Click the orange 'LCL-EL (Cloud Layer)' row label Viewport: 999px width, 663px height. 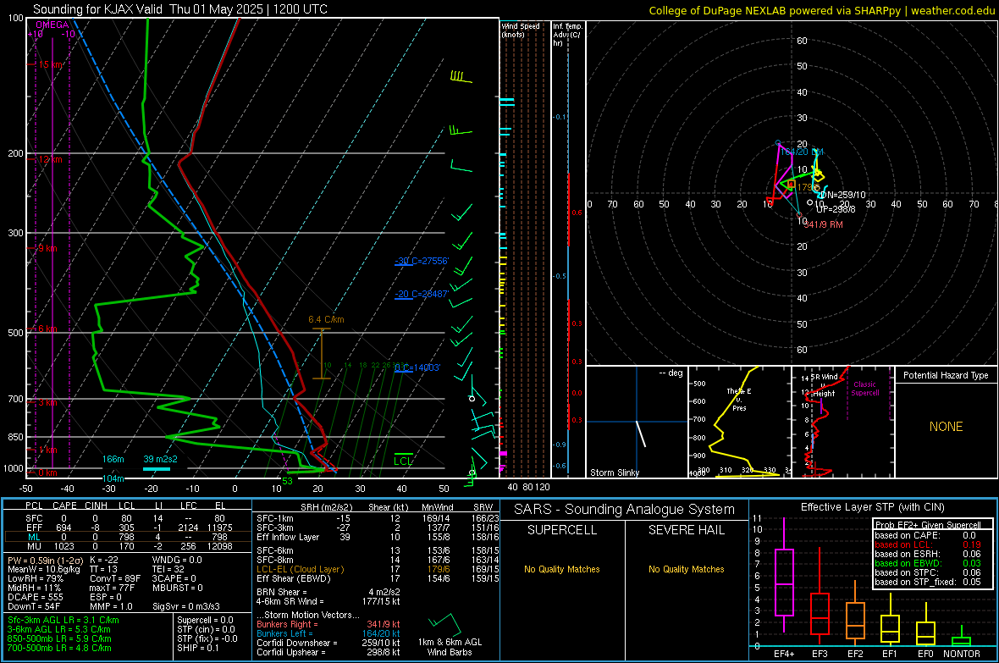[x=300, y=569]
